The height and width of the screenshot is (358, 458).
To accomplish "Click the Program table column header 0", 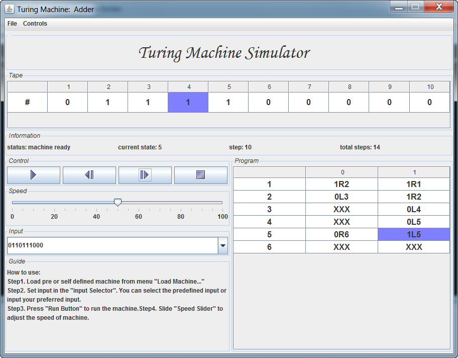I will (342, 172).
